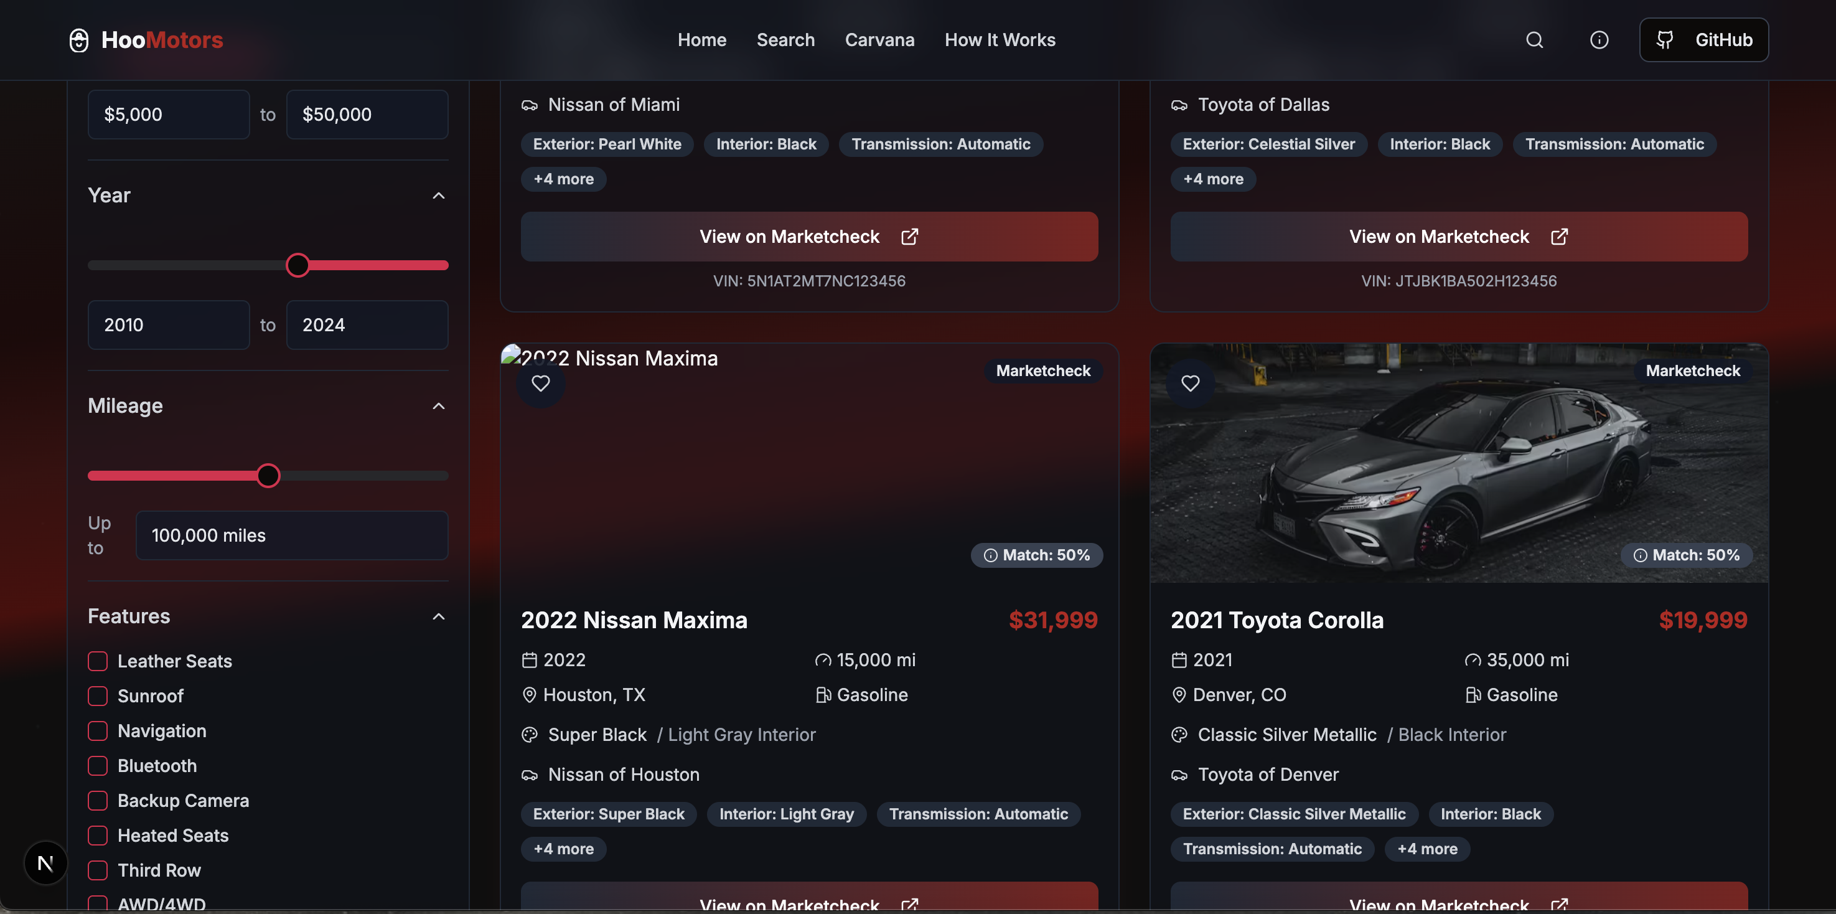The height and width of the screenshot is (914, 1836).
Task: Open the GitHub button
Action: pos(1703,40)
